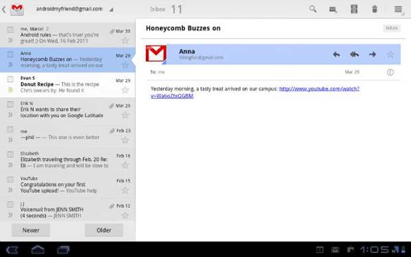Check the Donut Recipe conversation checkbox
This screenshot has height=257, width=411.
pos(10,79)
